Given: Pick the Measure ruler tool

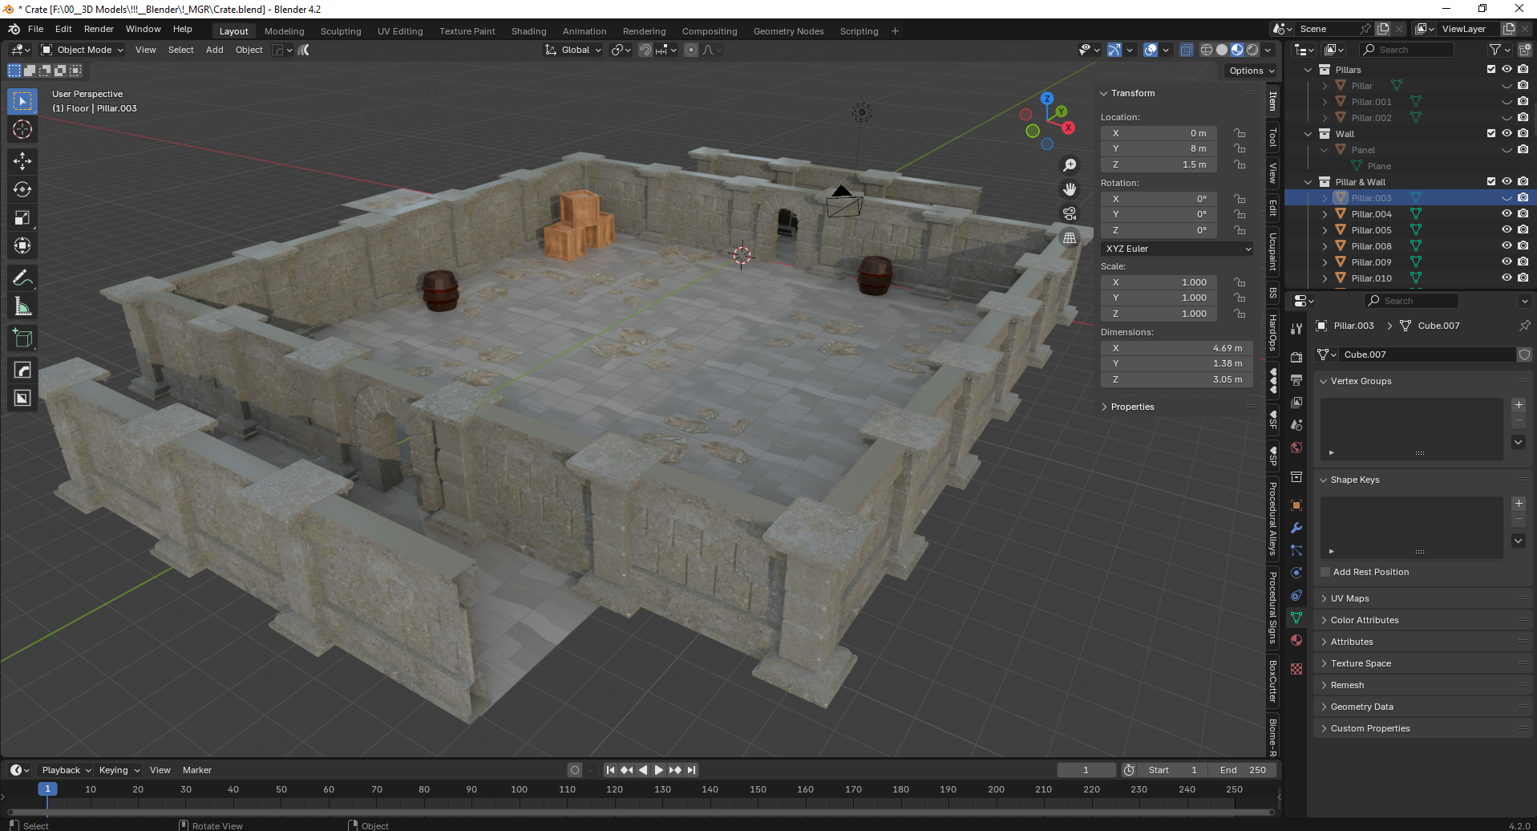Looking at the screenshot, I should (22, 307).
